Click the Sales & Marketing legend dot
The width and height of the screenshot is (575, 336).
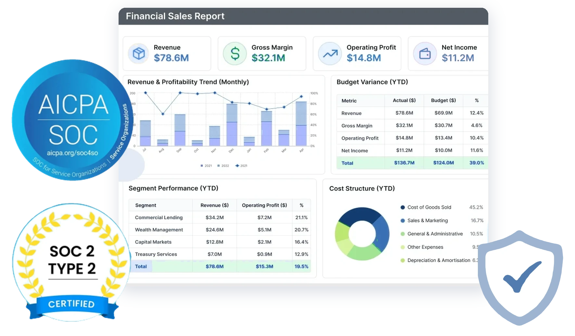tap(403, 221)
